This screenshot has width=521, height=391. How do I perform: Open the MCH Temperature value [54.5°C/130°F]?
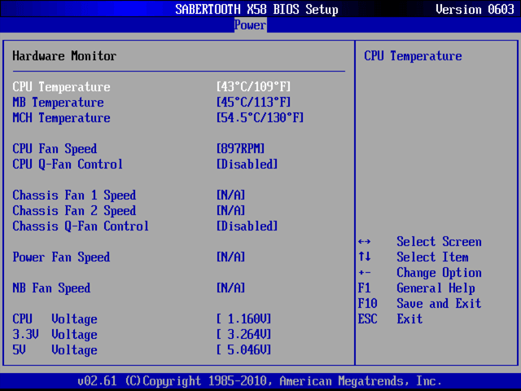(x=260, y=118)
